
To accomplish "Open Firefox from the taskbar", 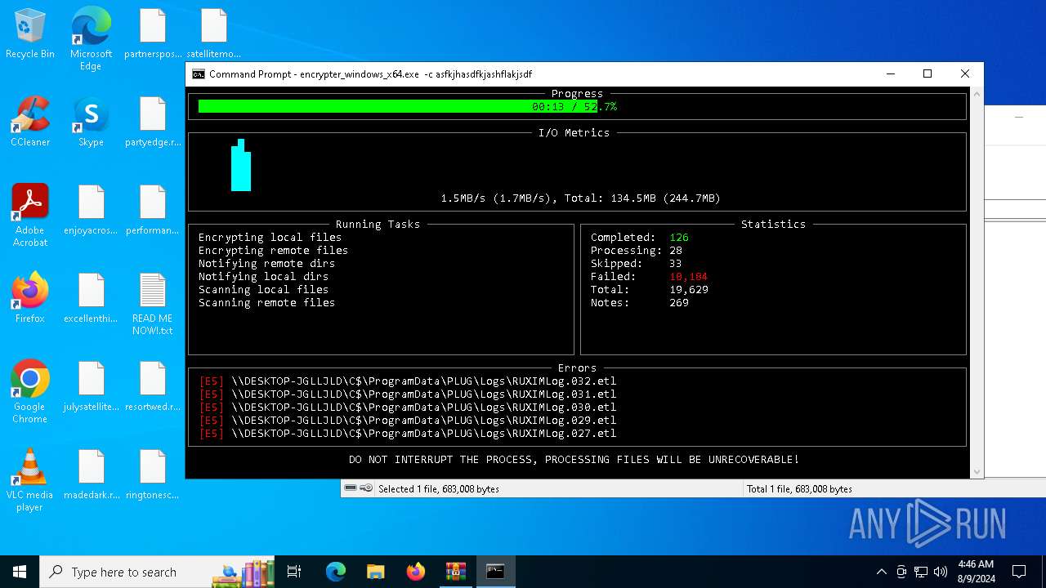I will (x=416, y=572).
